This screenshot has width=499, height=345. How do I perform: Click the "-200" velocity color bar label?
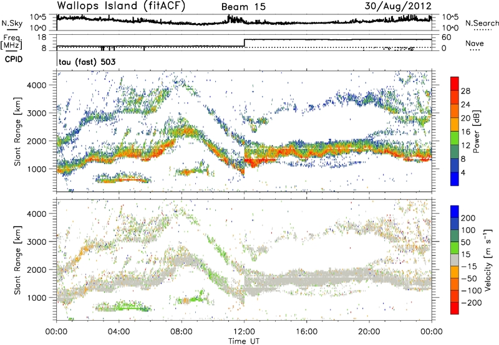pyautogui.click(x=472, y=303)
